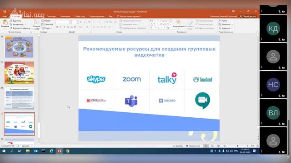This screenshot has width=291, height=163.
Task: Click Replace (Заменить) in editing group
Action: point(225,24)
